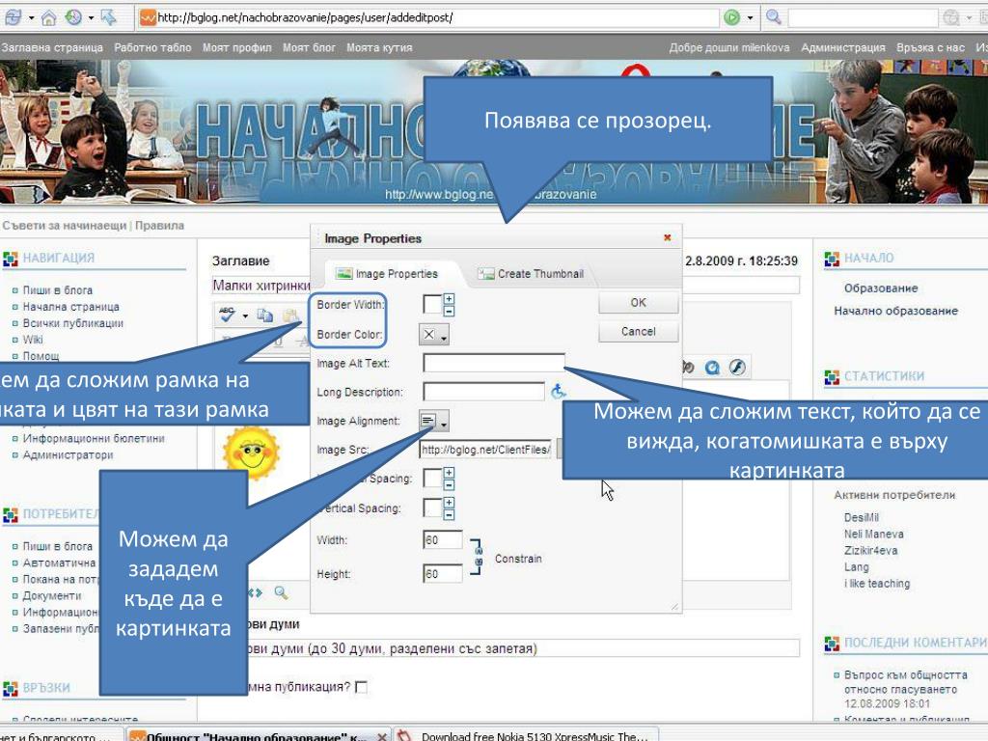
Task: Open Връзка с нас in the top menu
Action: click(930, 47)
